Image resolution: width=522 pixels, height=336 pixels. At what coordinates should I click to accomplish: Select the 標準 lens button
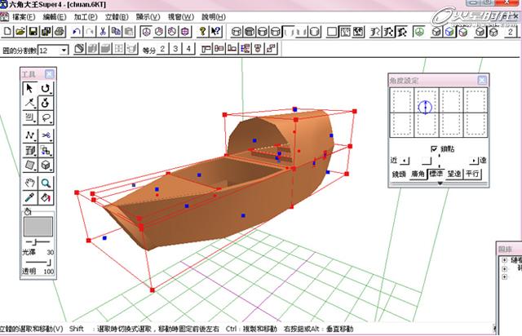(436, 174)
